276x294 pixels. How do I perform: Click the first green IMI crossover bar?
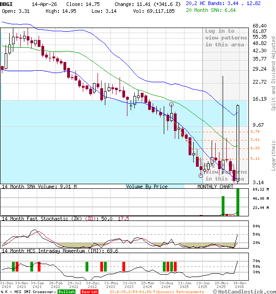pyautogui.click(x=13, y=266)
